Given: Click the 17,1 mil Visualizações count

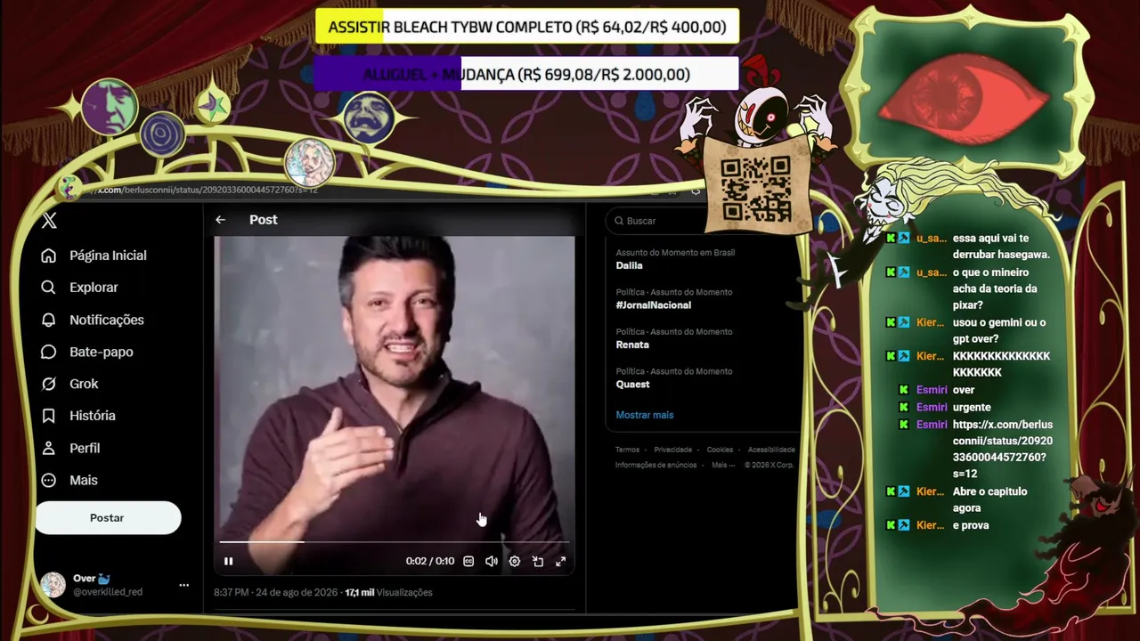Looking at the screenshot, I should pyautogui.click(x=388, y=593).
